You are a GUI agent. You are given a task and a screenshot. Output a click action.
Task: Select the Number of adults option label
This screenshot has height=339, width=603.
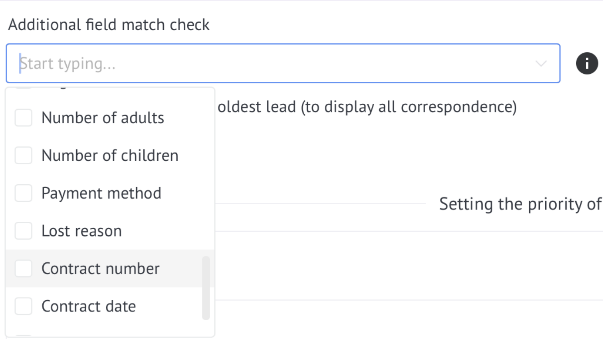103,118
